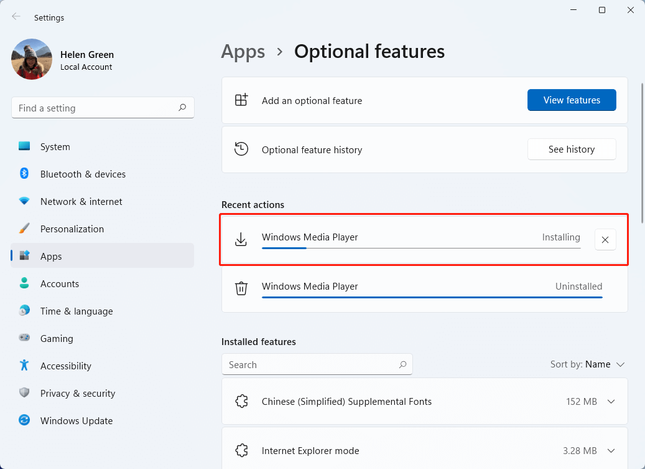Click the Local Account text under username
The image size is (645, 469).
[x=86, y=67]
